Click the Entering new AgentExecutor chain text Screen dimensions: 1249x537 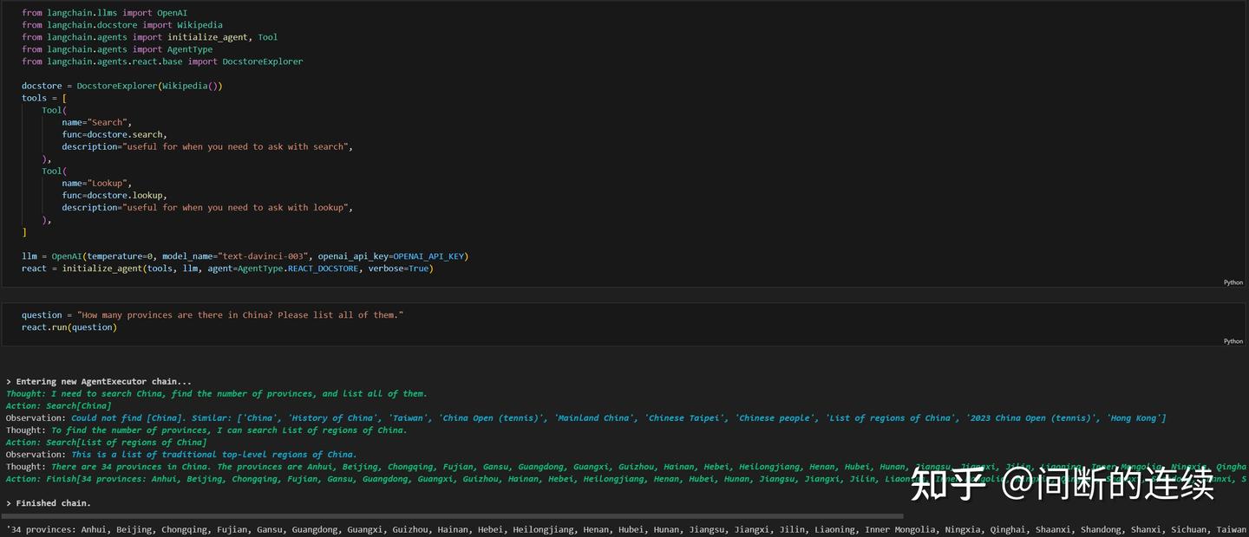pyautogui.click(x=95, y=381)
